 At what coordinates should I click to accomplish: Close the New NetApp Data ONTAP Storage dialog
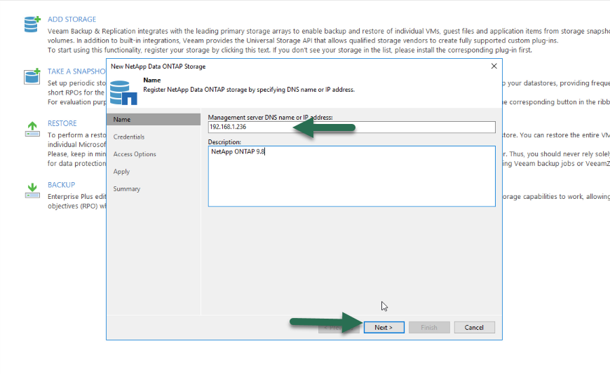[494, 66]
